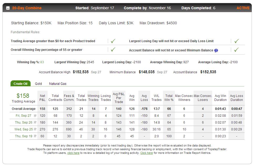Open the note icon for Fri, Sep 27
The height and width of the screenshot is (166, 254).
point(35,116)
